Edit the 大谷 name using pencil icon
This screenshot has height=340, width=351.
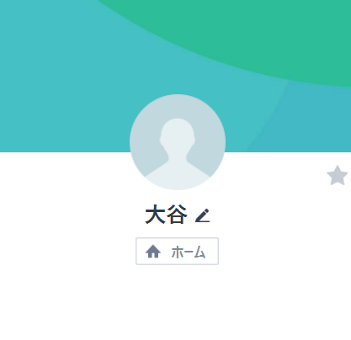click(203, 215)
